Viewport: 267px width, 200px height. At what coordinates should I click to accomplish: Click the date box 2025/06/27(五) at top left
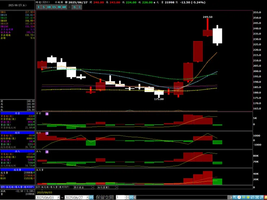point(17,5)
